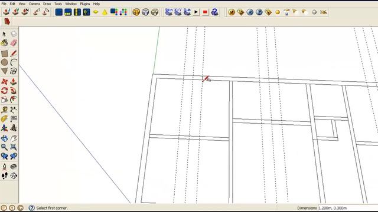Pick the Scale tool

coord(4,100)
